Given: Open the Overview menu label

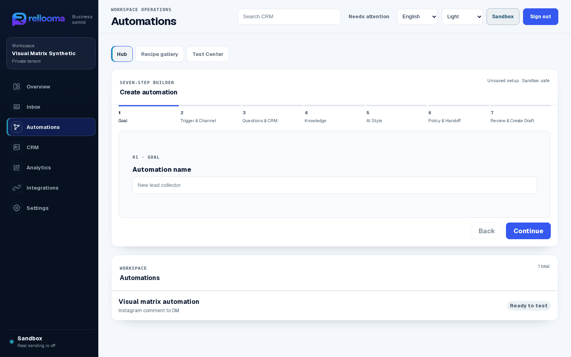Looking at the screenshot, I should point(38,87).
